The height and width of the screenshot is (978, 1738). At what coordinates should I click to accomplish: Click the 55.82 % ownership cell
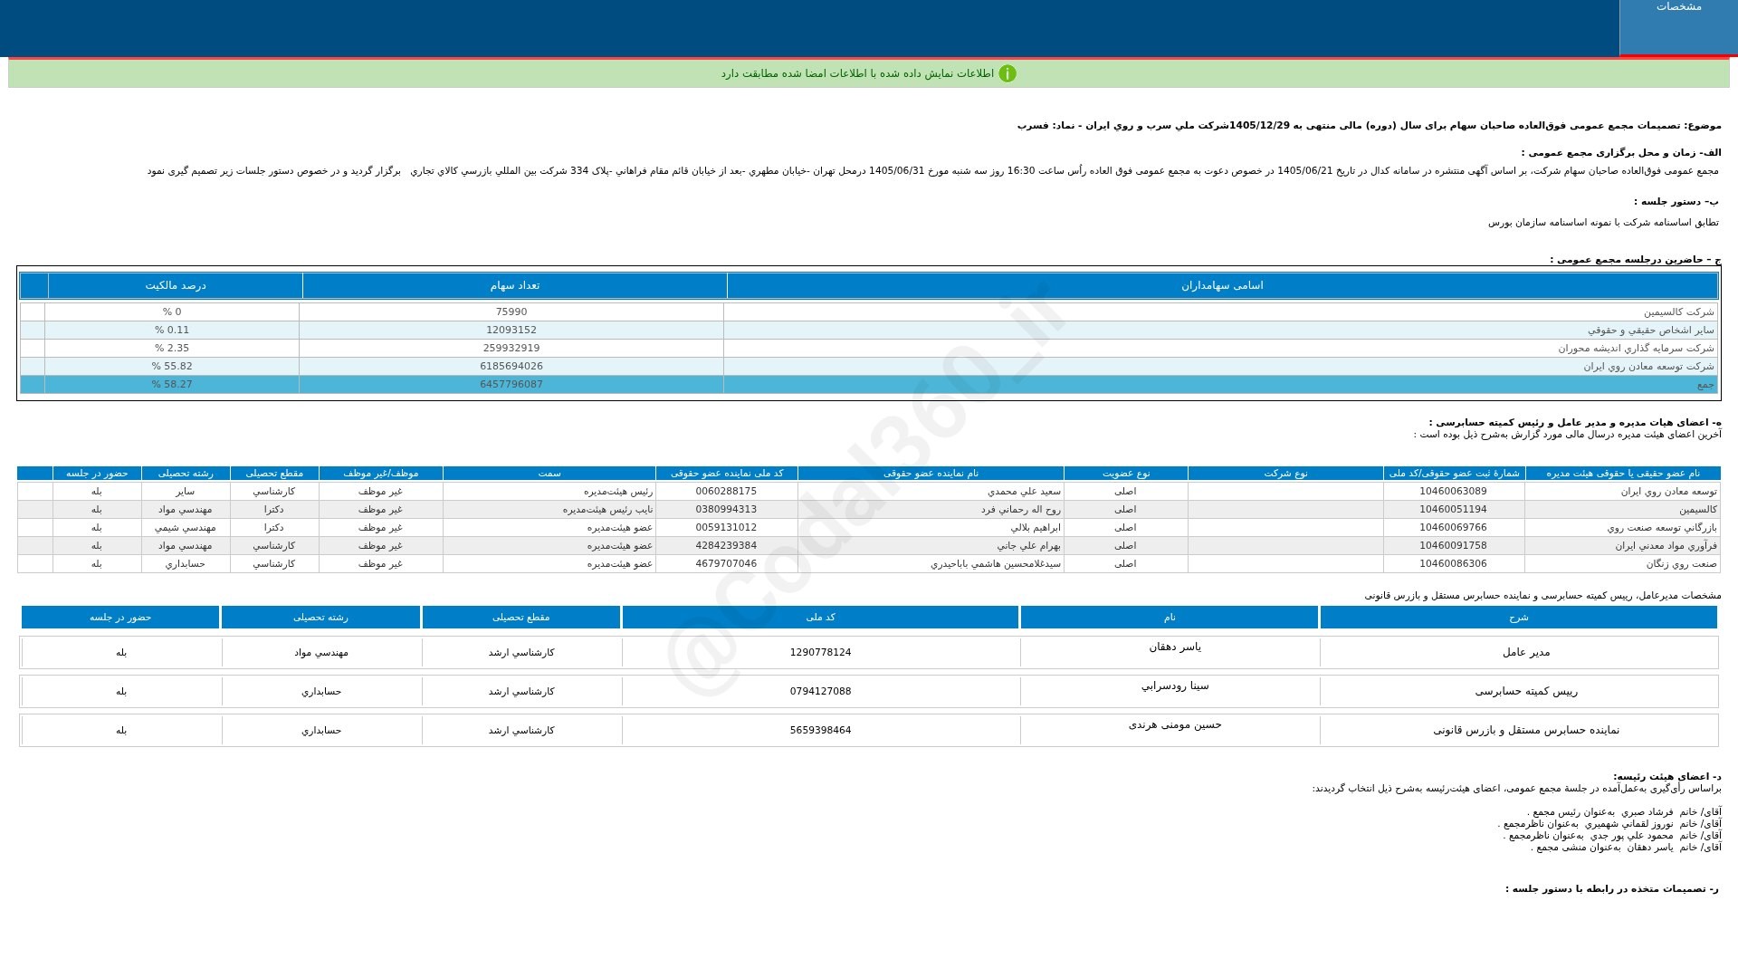172,367
